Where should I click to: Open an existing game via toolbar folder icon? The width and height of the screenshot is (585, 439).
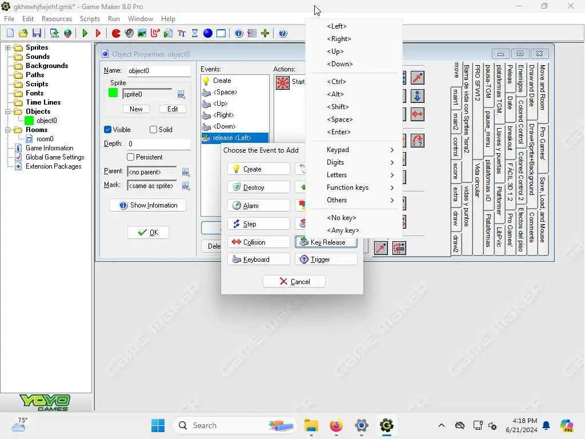coord(23,33)
